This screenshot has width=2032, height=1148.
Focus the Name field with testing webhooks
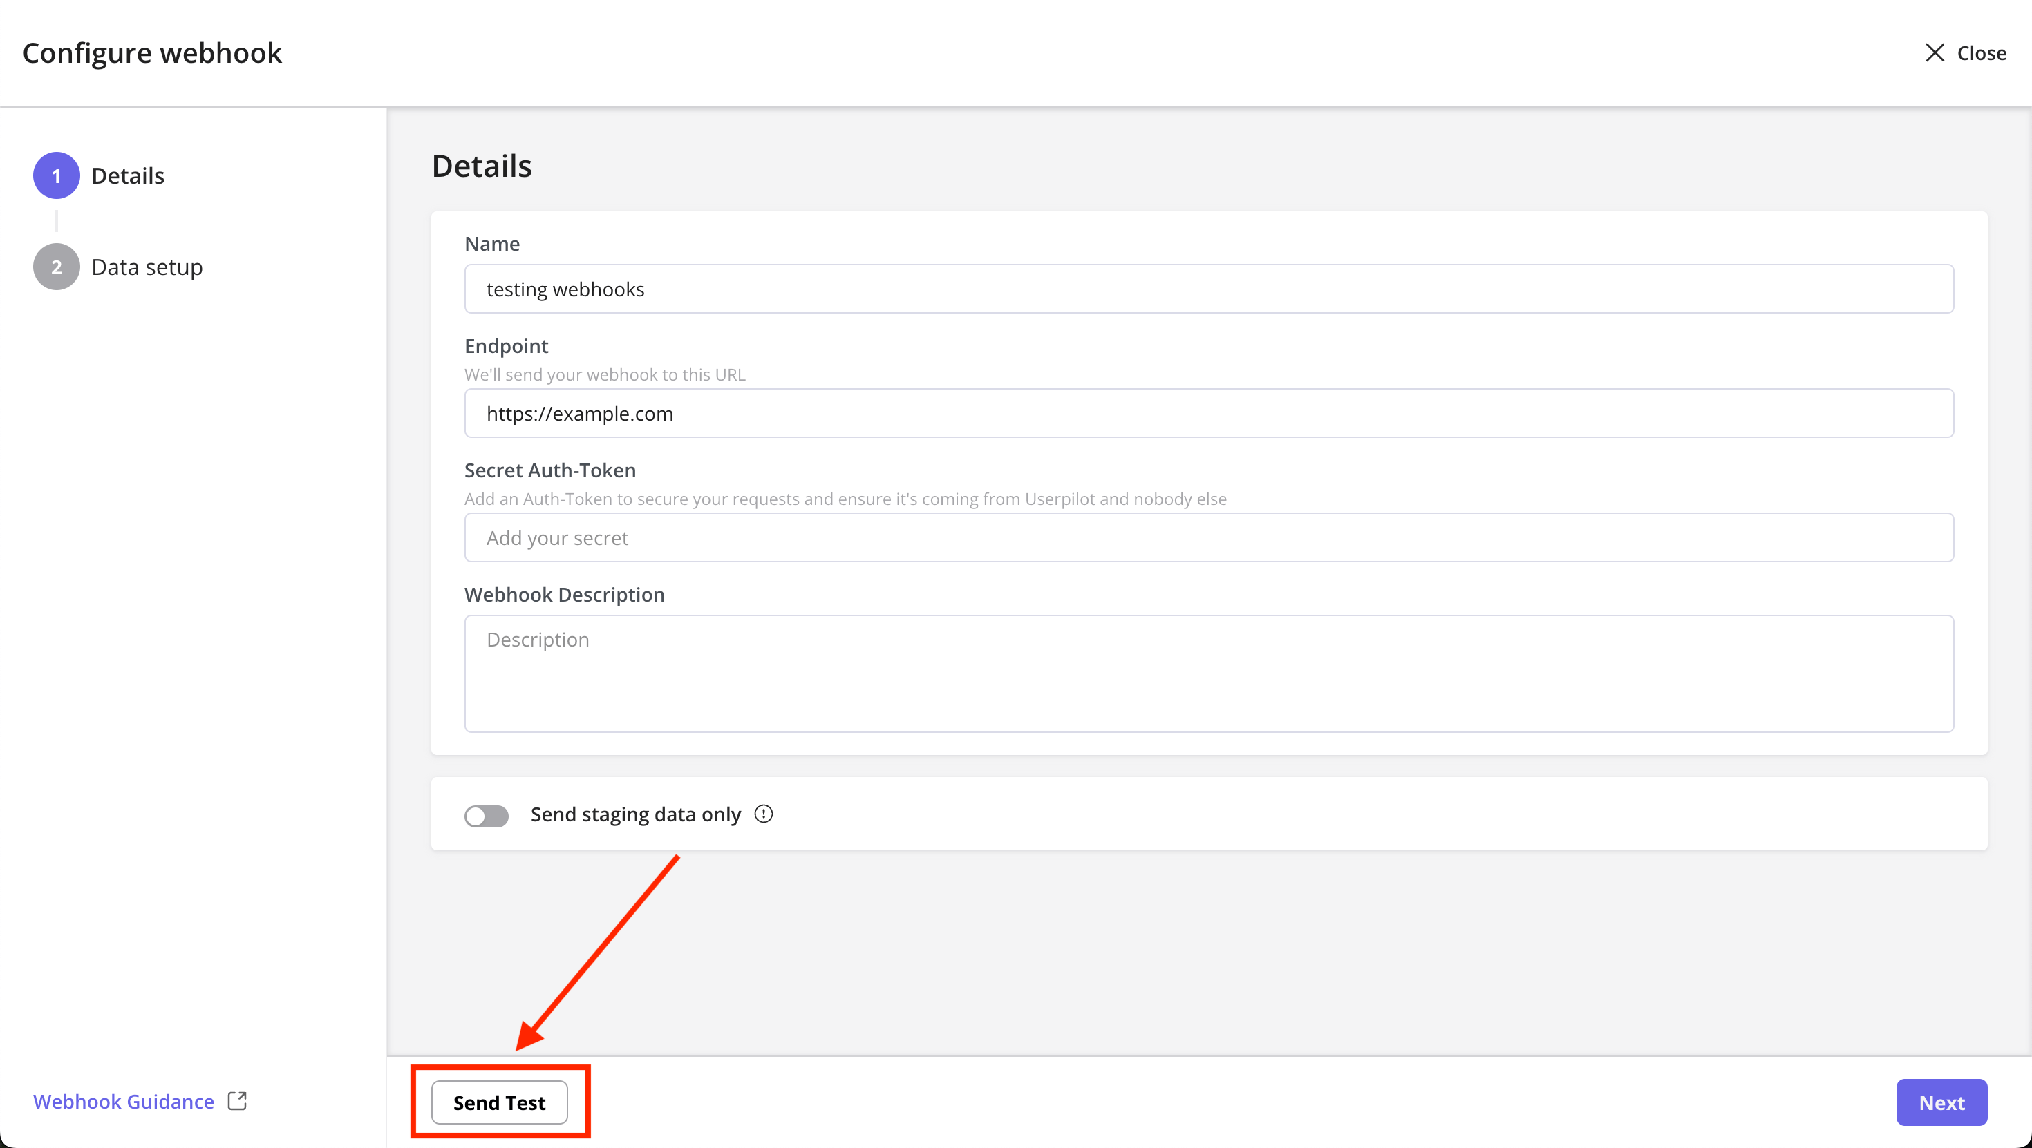1208,289
